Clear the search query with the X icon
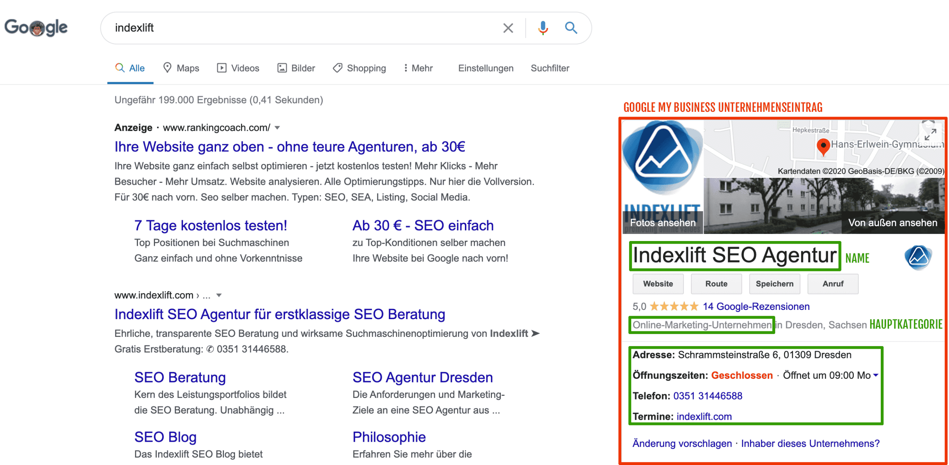Screen dimensions: 949x465 pos(508,28)
